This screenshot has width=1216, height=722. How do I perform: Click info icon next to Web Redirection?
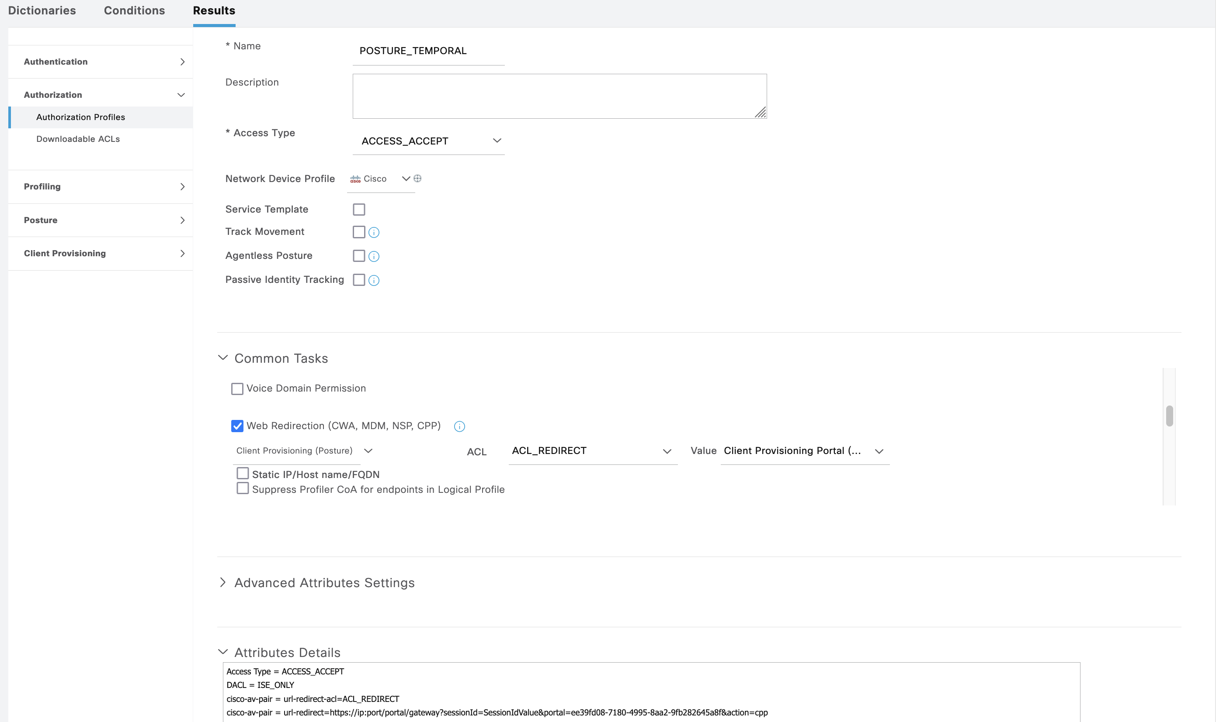459,426
